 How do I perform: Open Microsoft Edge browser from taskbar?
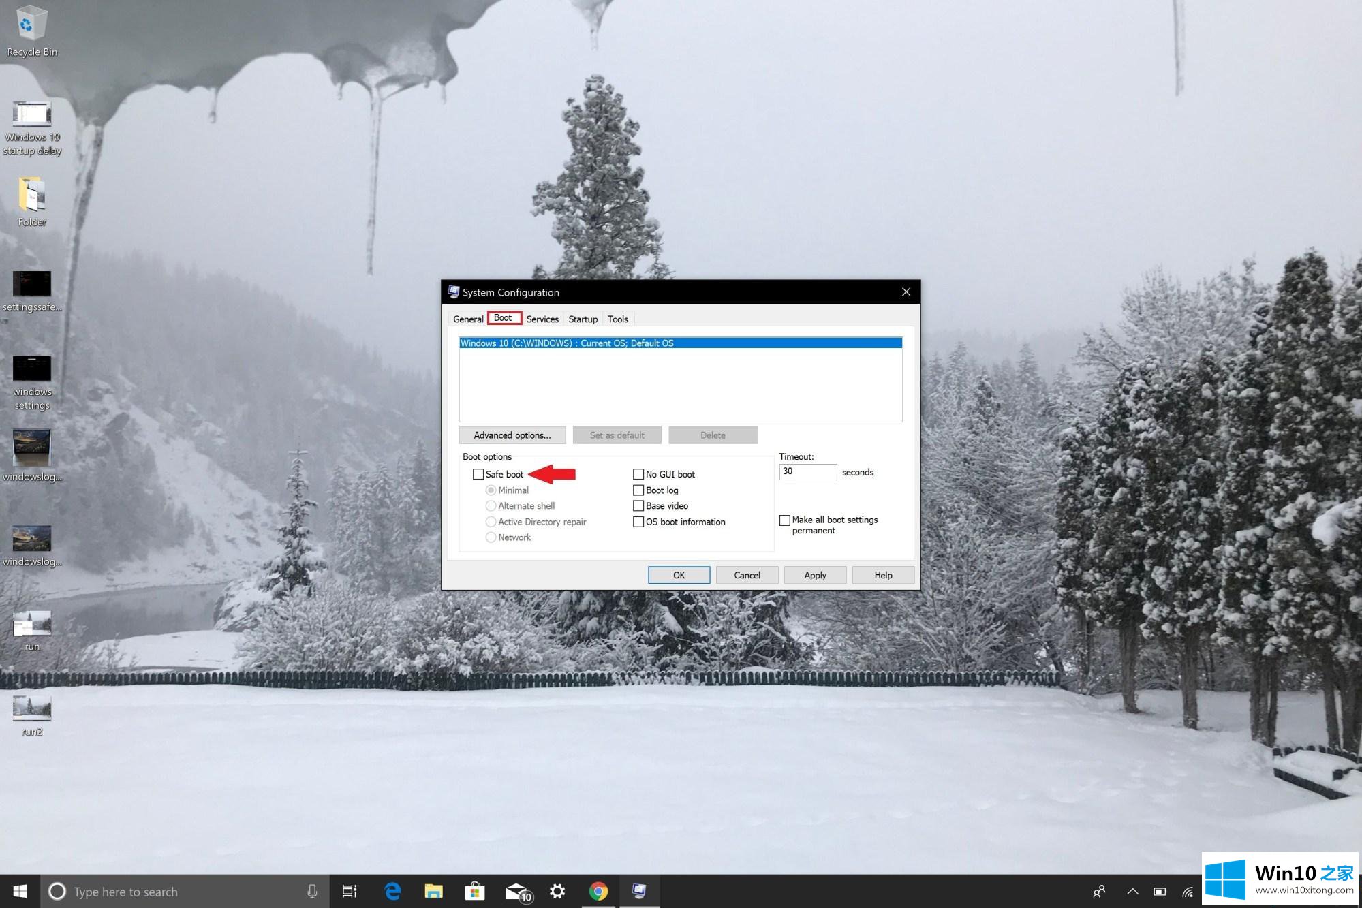(390, 891)
